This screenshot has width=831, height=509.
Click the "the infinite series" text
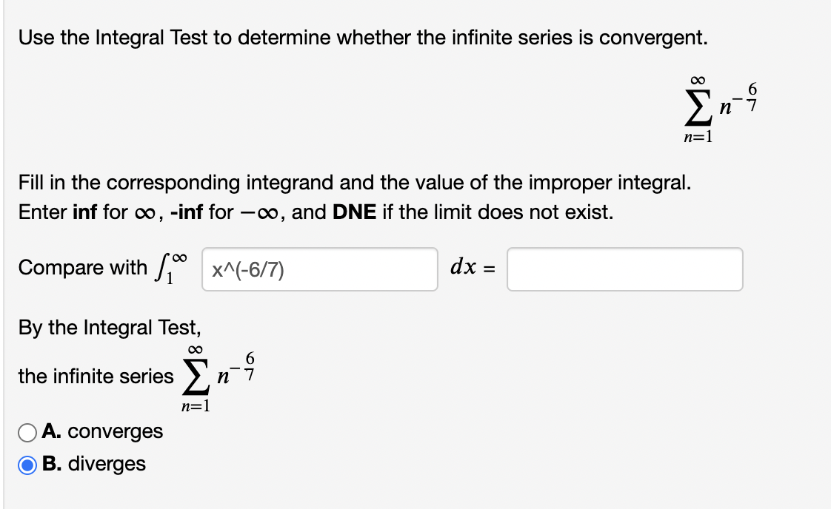[x=96, y=377]
